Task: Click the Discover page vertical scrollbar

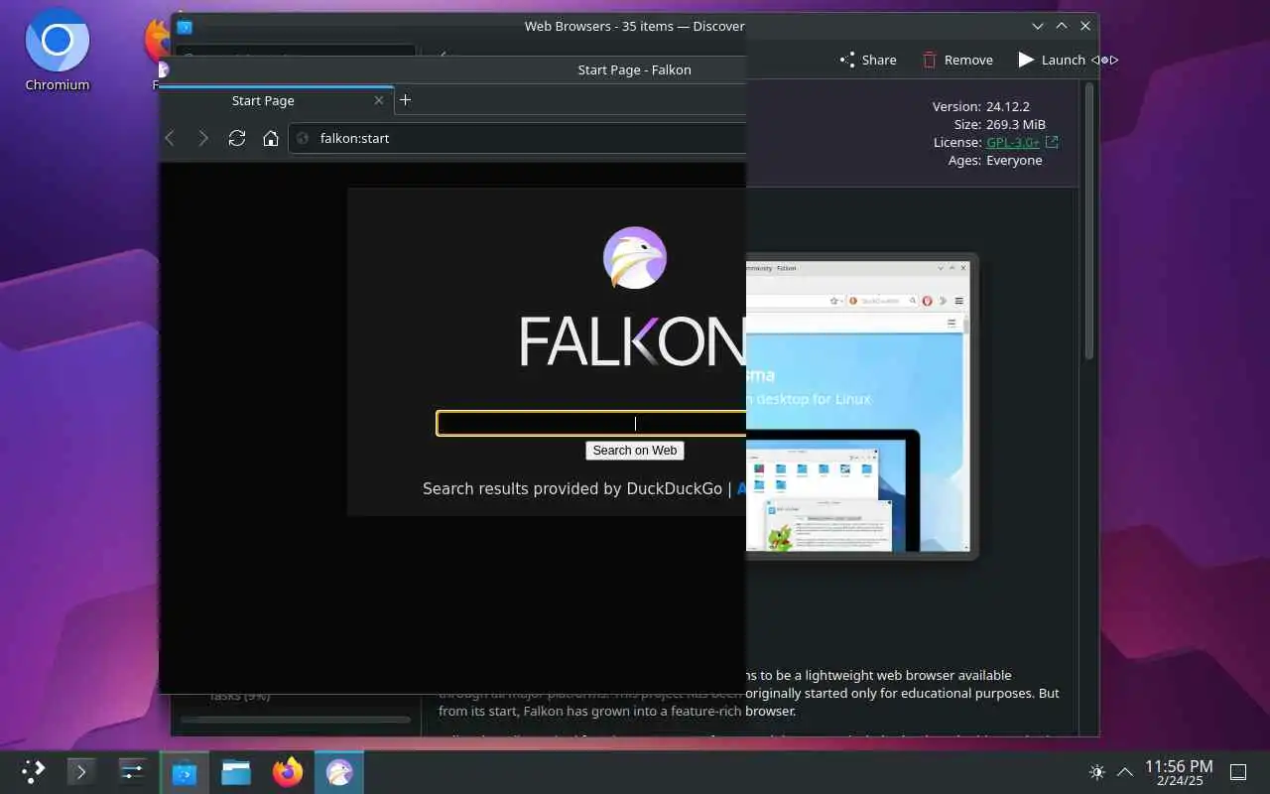Action: pyautogui.click(x=1088, y=220)
